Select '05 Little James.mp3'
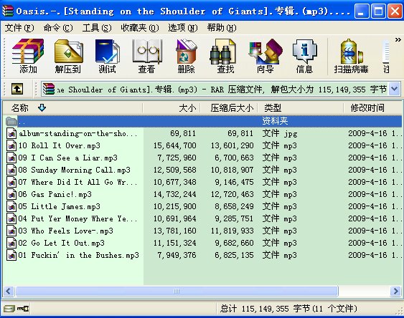The height and width of the screenshot is (318, 404). tap(203, 206)
